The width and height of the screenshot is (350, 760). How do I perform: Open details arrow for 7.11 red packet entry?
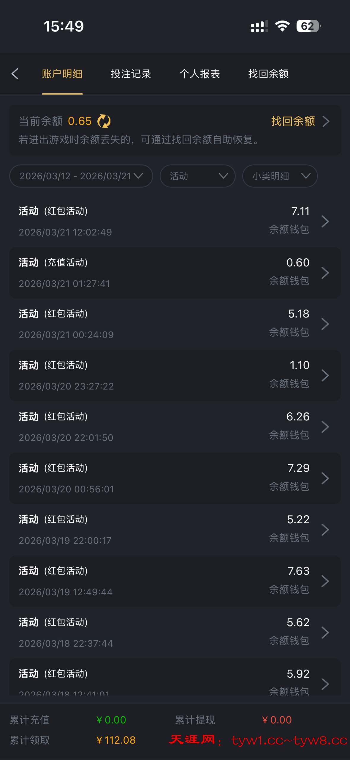click(x=325, y=221)
